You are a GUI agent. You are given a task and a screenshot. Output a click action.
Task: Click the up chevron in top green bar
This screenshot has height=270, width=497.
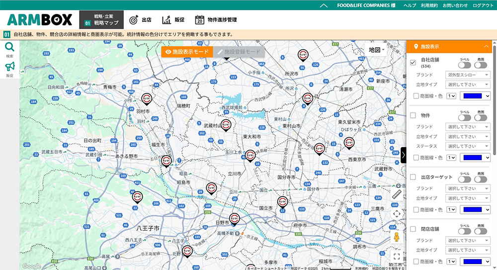click(x=324, y=5)
